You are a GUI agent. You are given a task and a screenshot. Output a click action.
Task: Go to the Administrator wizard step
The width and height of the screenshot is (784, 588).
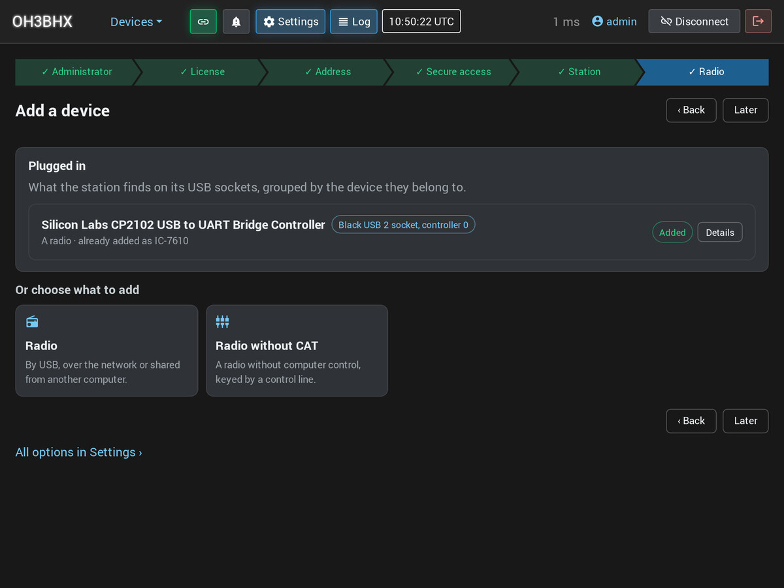pos(76,72)
